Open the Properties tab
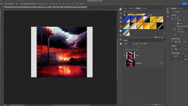This screenshot has height=106, width=188. tap(174, 8)
